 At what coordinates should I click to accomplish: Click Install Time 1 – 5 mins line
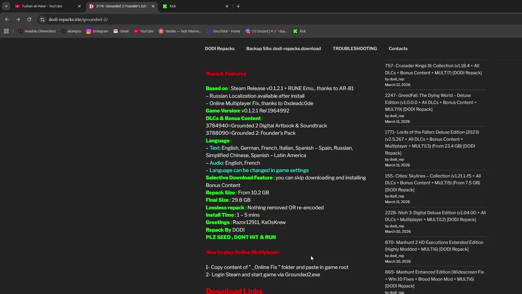[232, 215]
